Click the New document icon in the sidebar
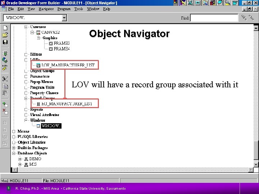 click(5, 28)
